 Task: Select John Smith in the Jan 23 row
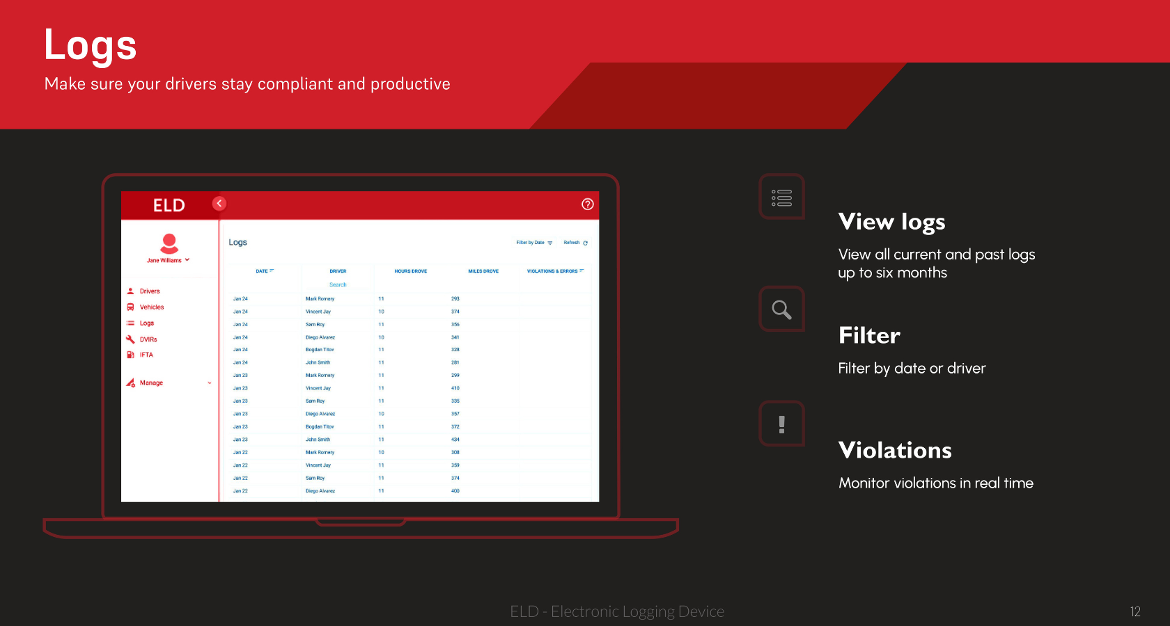[318, 440]
